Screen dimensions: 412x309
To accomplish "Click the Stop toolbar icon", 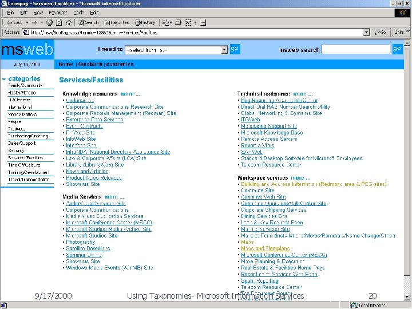I will 49,22.
